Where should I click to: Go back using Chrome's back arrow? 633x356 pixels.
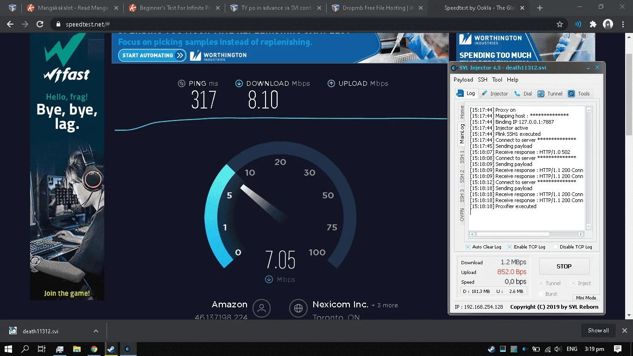[x=10, y=24]
